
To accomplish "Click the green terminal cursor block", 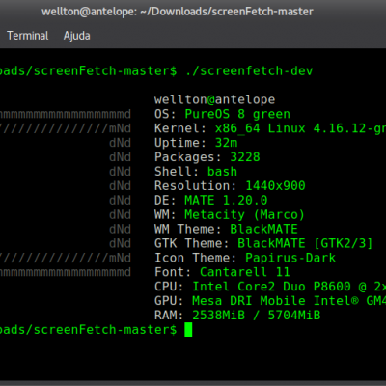I will click(x=188, y=330).
